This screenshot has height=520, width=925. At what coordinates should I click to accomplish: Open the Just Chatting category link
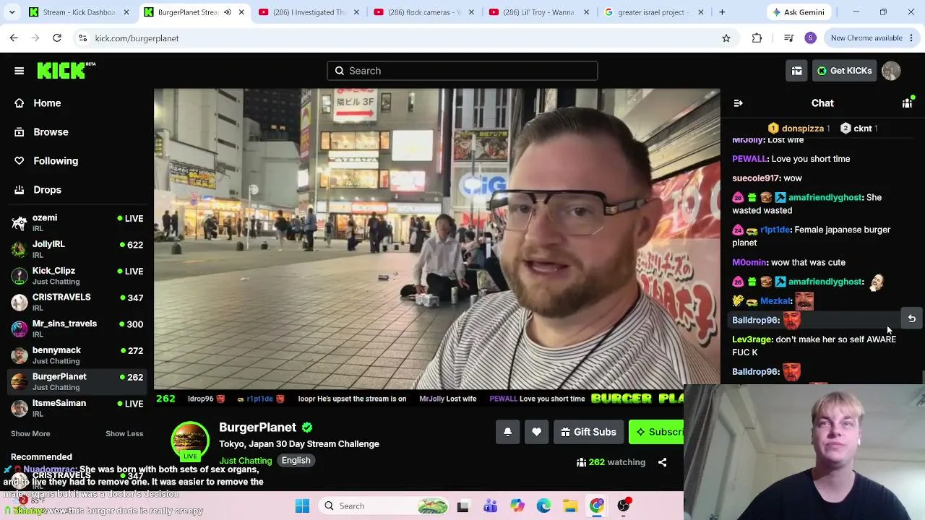click(x=246, y=461)
